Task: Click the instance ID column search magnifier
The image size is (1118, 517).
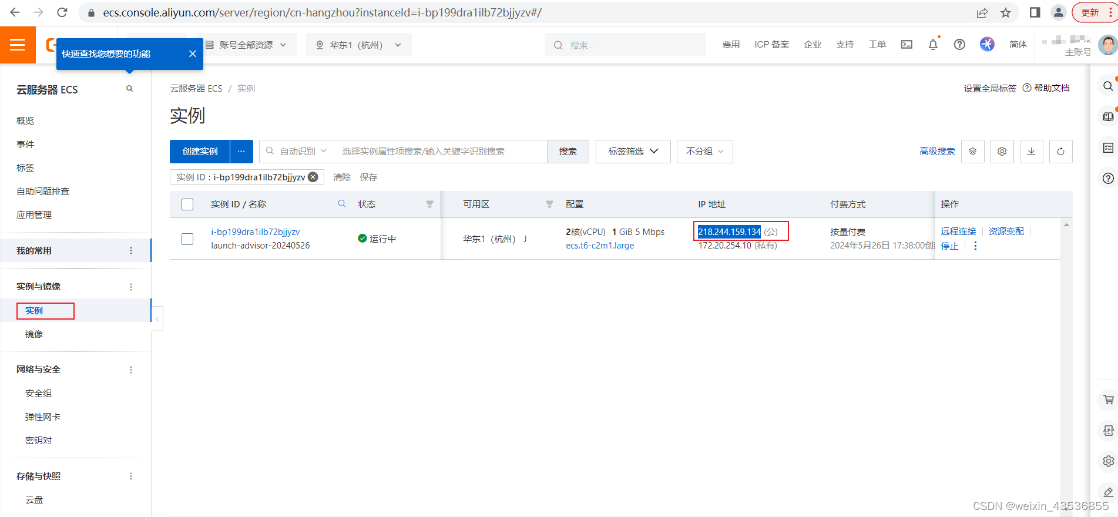Action: pos(342,204)
